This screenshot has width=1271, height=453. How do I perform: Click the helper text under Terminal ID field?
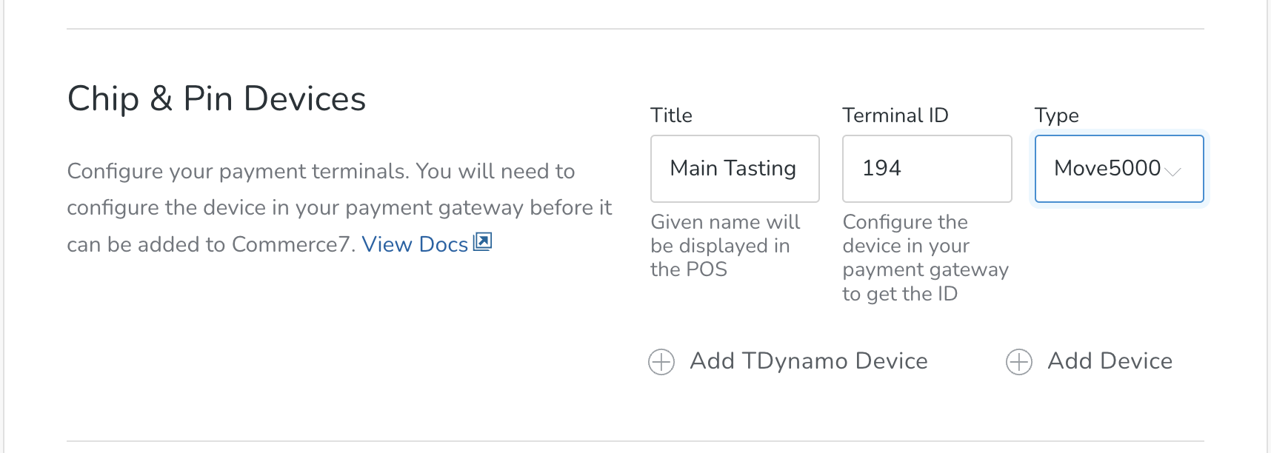point(925,258)
